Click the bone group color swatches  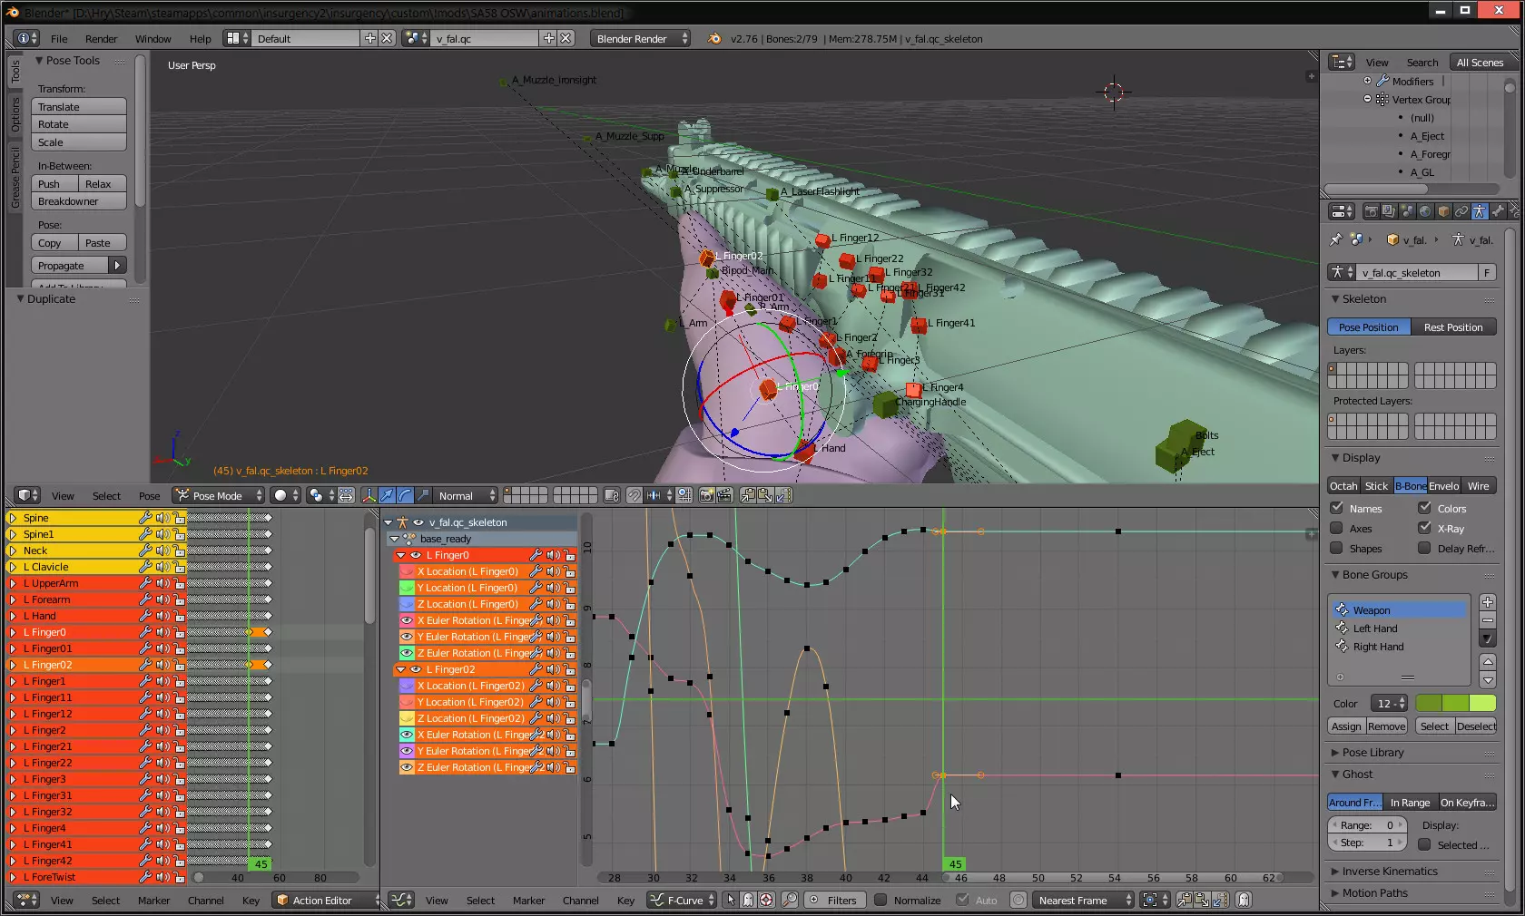pyautogui.click(x=1455, y=704)
